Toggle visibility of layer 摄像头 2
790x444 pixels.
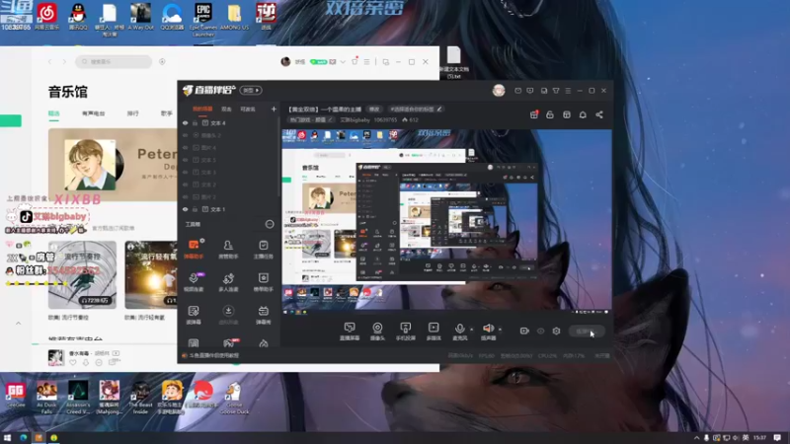(x=186, y=135)
